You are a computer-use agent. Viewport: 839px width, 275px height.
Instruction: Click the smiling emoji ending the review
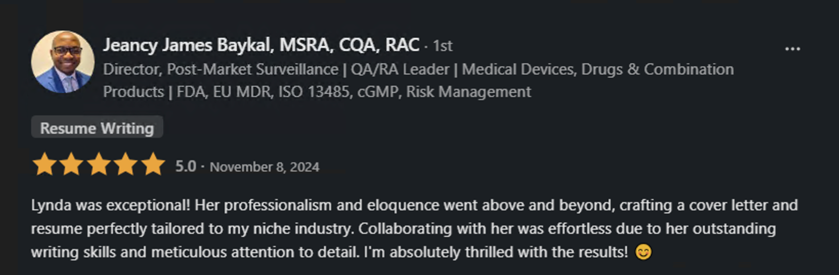tap(643, 252)
